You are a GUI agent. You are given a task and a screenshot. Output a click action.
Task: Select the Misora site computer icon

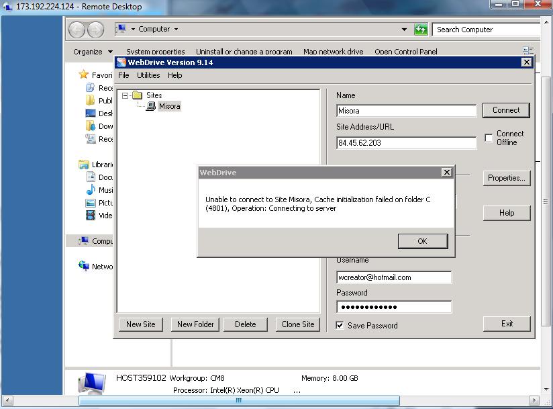(x=150, y=106)
